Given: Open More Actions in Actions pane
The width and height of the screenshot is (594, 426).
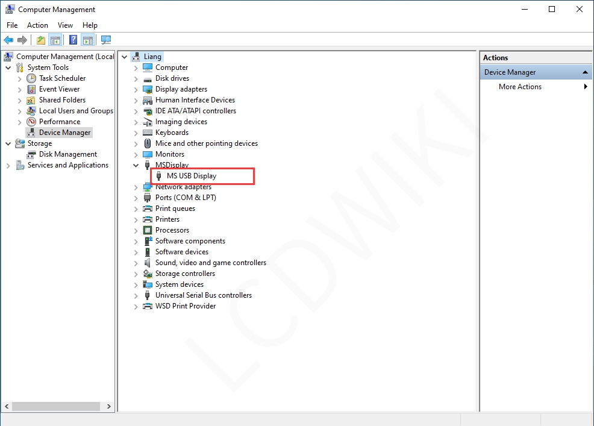Looking at the screenshot, I should tap(520, 87).
